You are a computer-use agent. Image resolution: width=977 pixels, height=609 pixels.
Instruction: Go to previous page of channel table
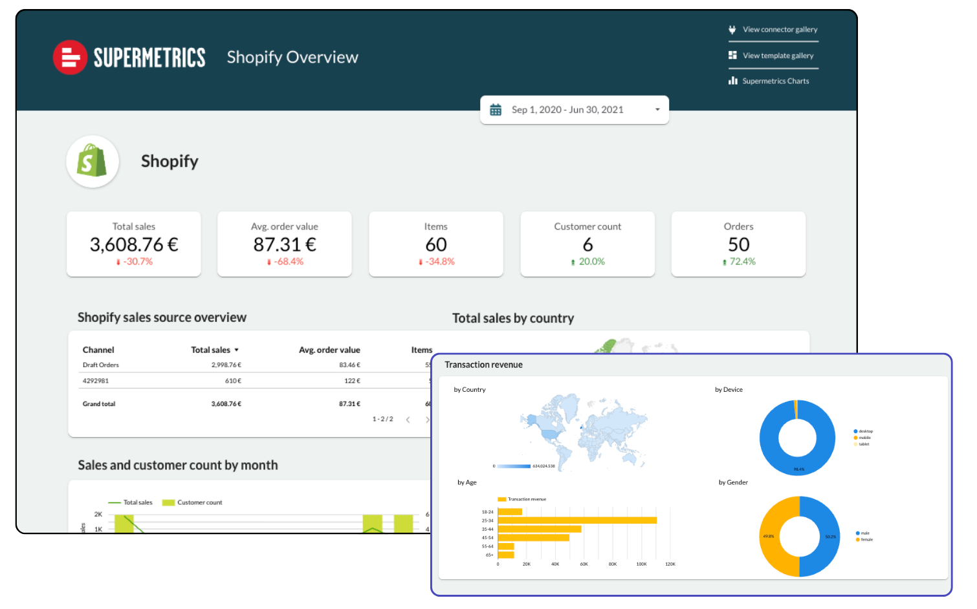pyautogui.click(x=408, y=420)
